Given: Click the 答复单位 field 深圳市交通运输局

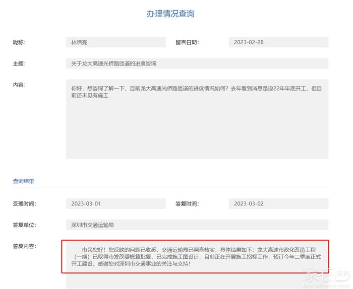Looking at the screenshot, I should [x=197, y=225].
